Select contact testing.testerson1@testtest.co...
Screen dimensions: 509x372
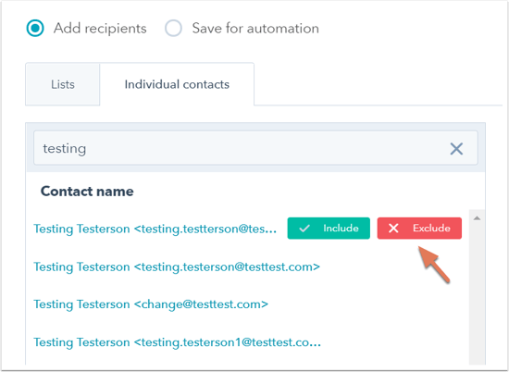178,342
